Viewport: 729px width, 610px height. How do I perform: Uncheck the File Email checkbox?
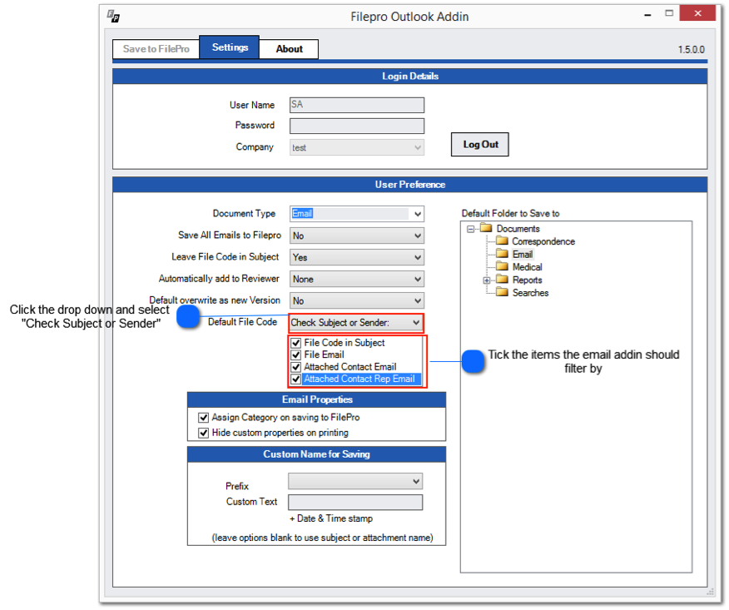click(296, 355)
